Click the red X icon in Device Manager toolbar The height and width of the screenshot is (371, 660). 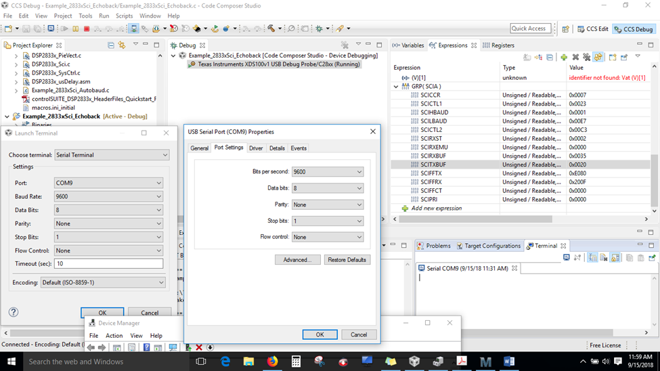point(199,347)
